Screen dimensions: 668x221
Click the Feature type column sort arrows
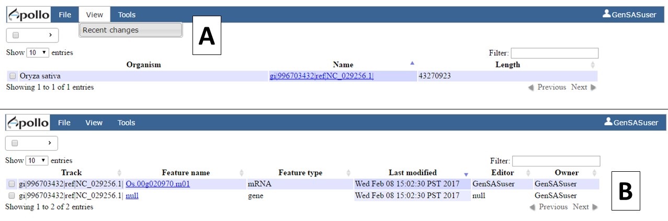tap(348, 173)
